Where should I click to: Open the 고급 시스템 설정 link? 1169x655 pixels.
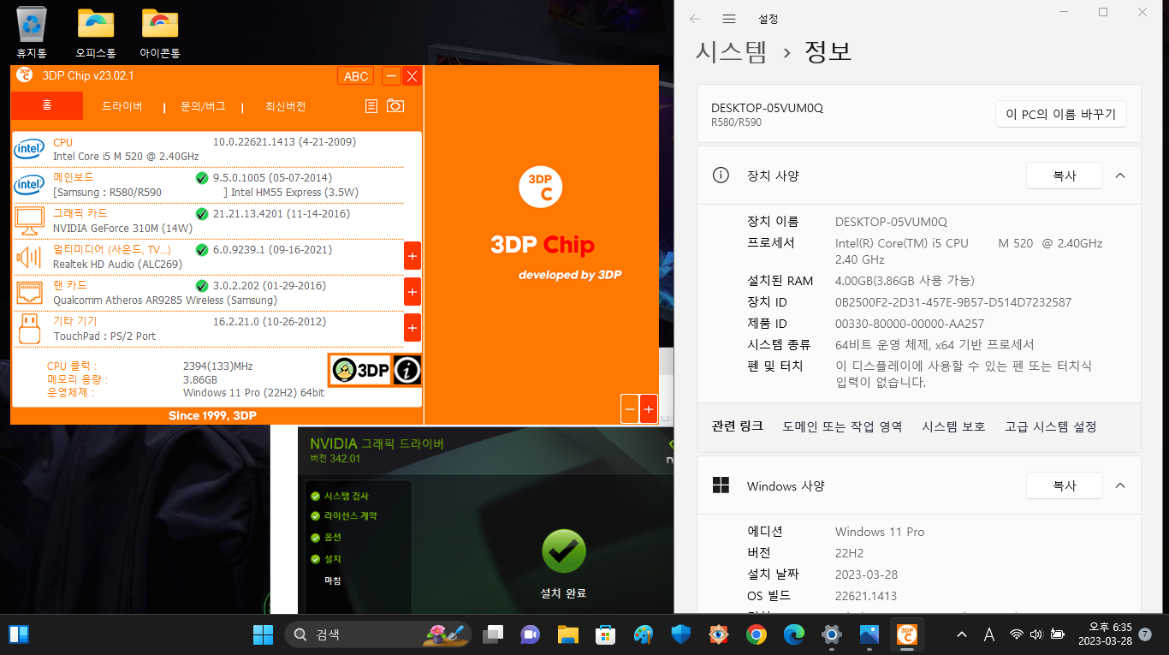(x=1050, y=426)
